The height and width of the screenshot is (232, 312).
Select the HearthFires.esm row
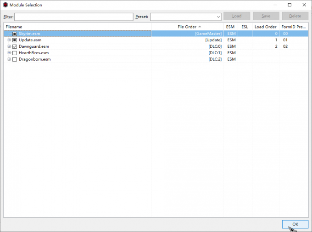[156, 53]
